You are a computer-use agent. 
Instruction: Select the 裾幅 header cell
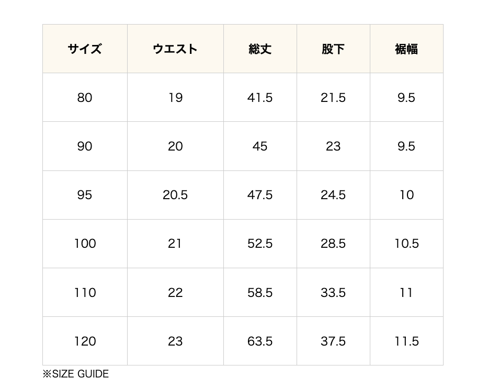tap(406, 49)
